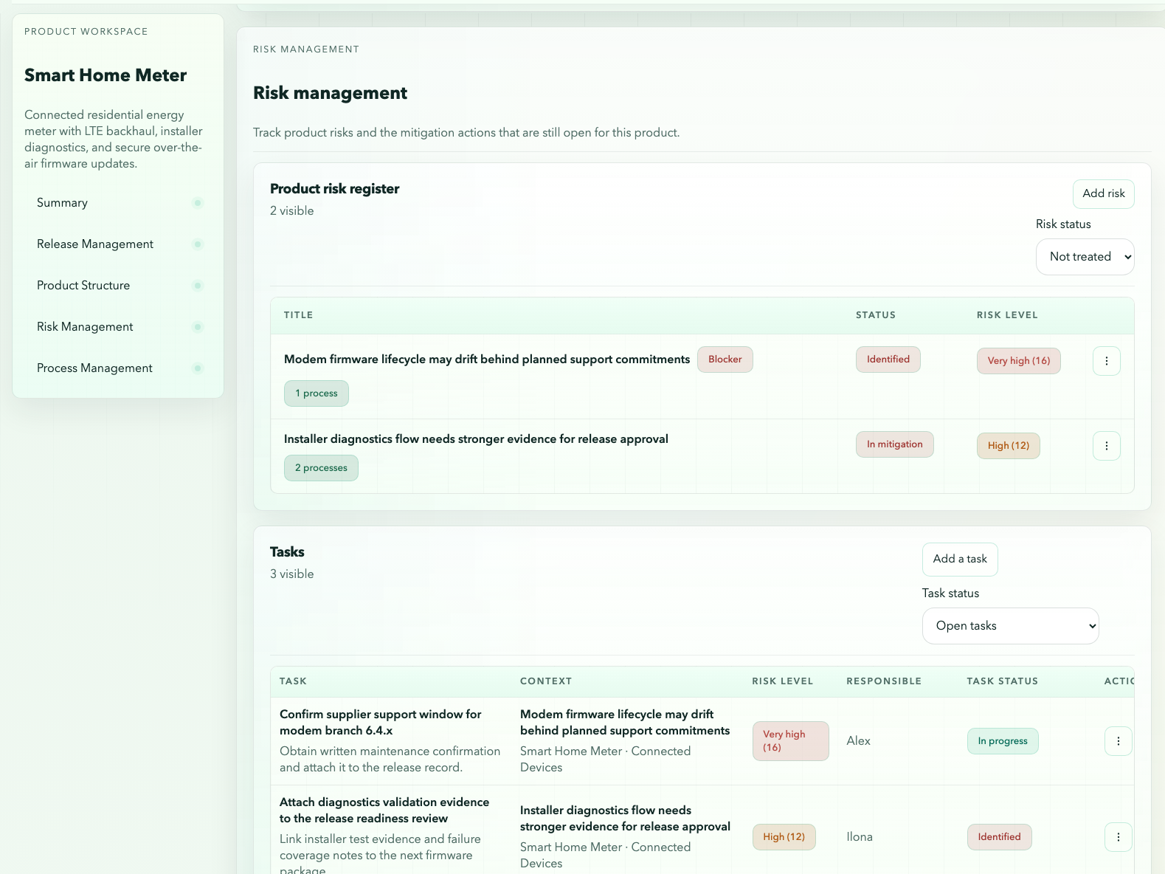
Task: Open actions menu for Confirm supplier support task
Action: (x=1118, y=741)
